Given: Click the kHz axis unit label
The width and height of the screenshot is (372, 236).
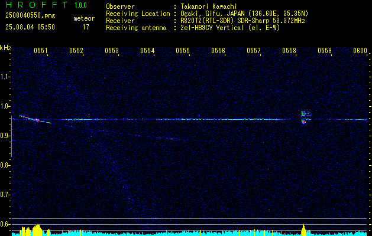Looking at the screenshot, I should point(5,48).
